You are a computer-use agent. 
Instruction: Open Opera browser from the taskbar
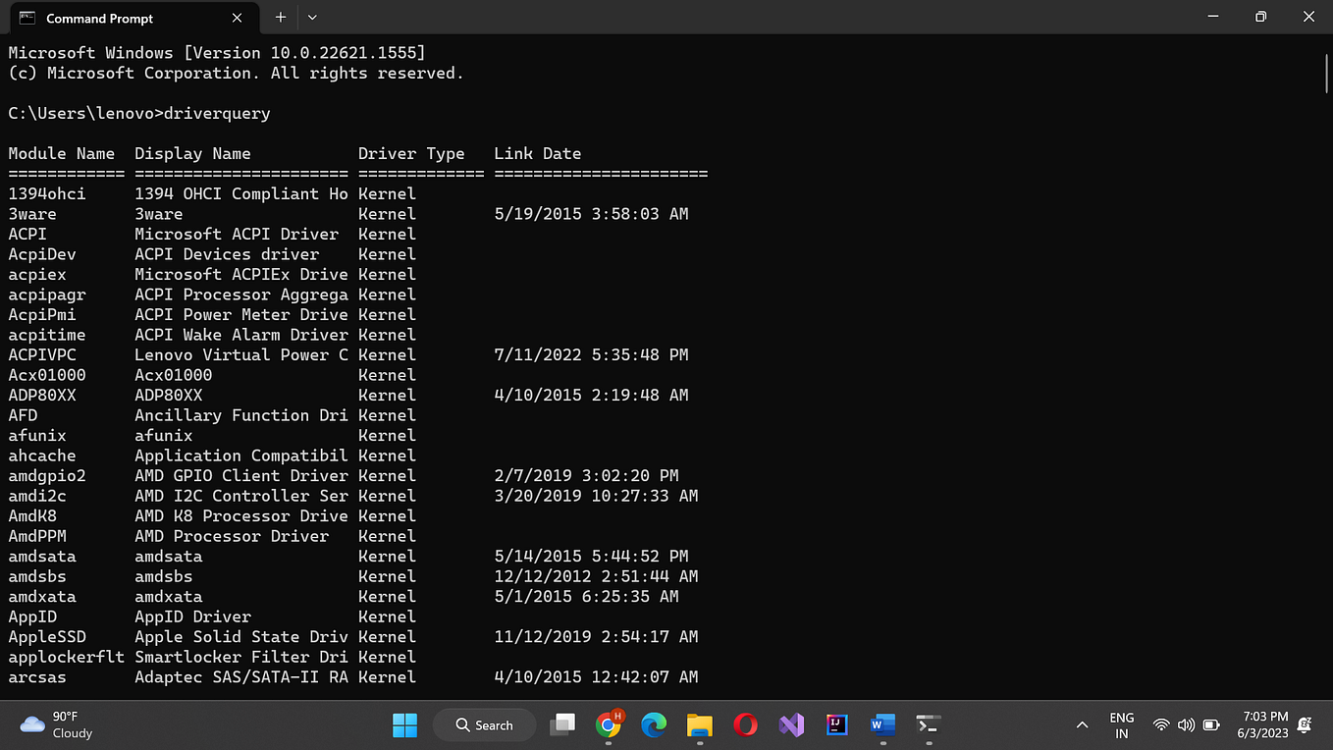pyautogui.click(x=745, y=724)
